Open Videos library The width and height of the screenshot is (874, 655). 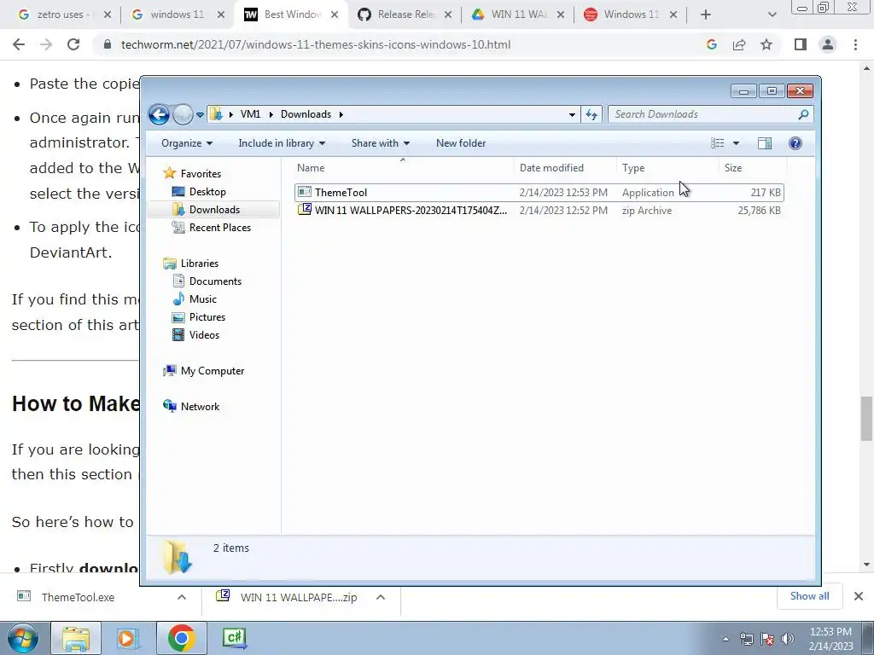click(204, 334)
